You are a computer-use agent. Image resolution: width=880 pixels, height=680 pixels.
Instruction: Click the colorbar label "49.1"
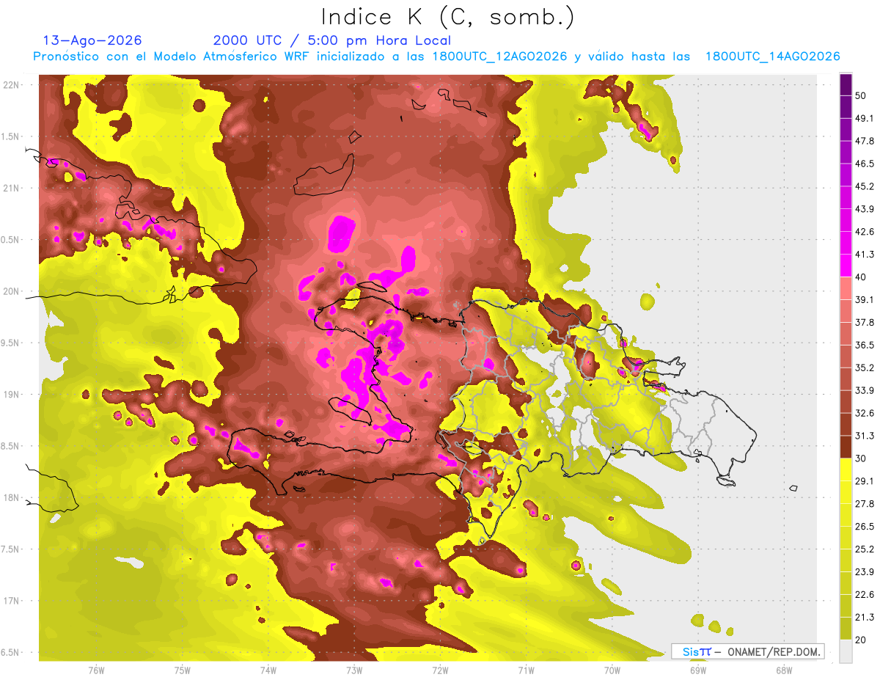click(865, 119)
